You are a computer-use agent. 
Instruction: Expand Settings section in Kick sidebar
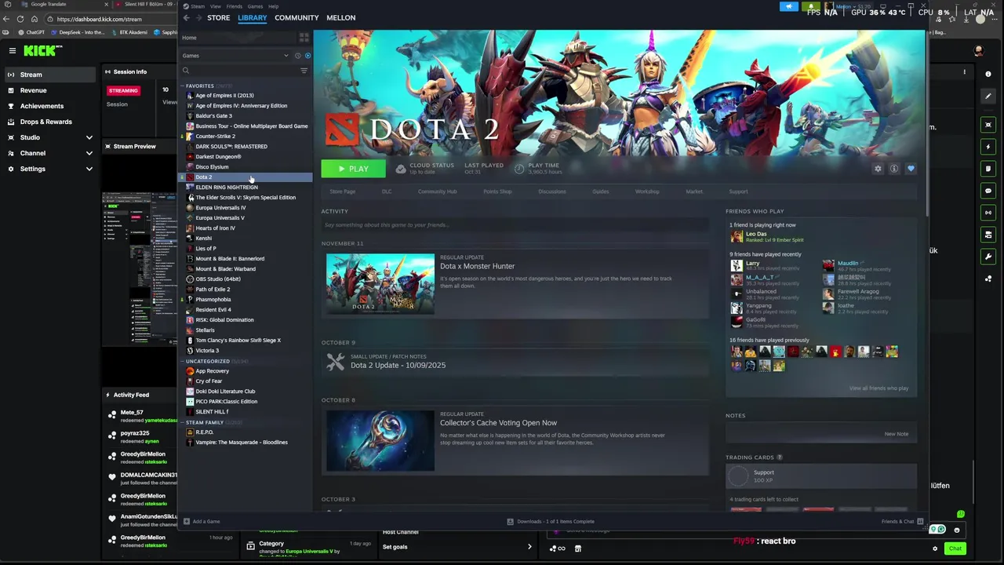(x=89, y=169)
